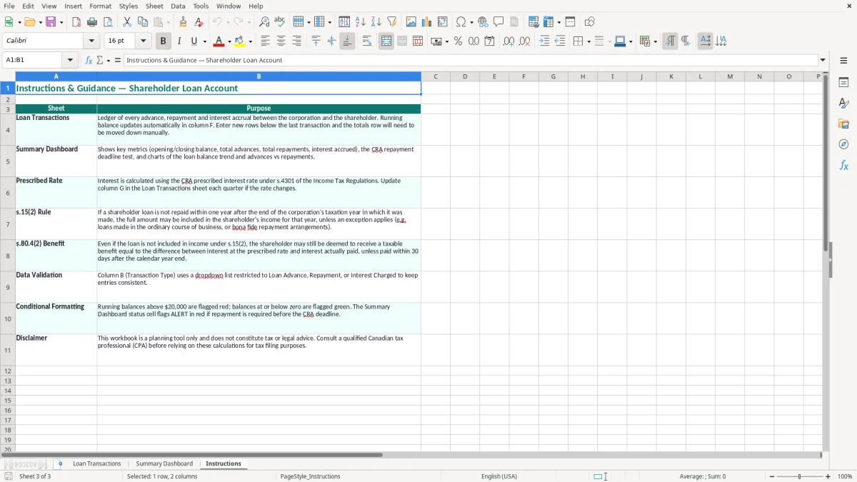Screen dimensions: 857x482
Task: Apply the yellow background color swatch
Action: tap(241, 41)
